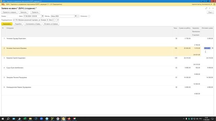Open the vertical dots menu in form header

(x=210, y=8)
